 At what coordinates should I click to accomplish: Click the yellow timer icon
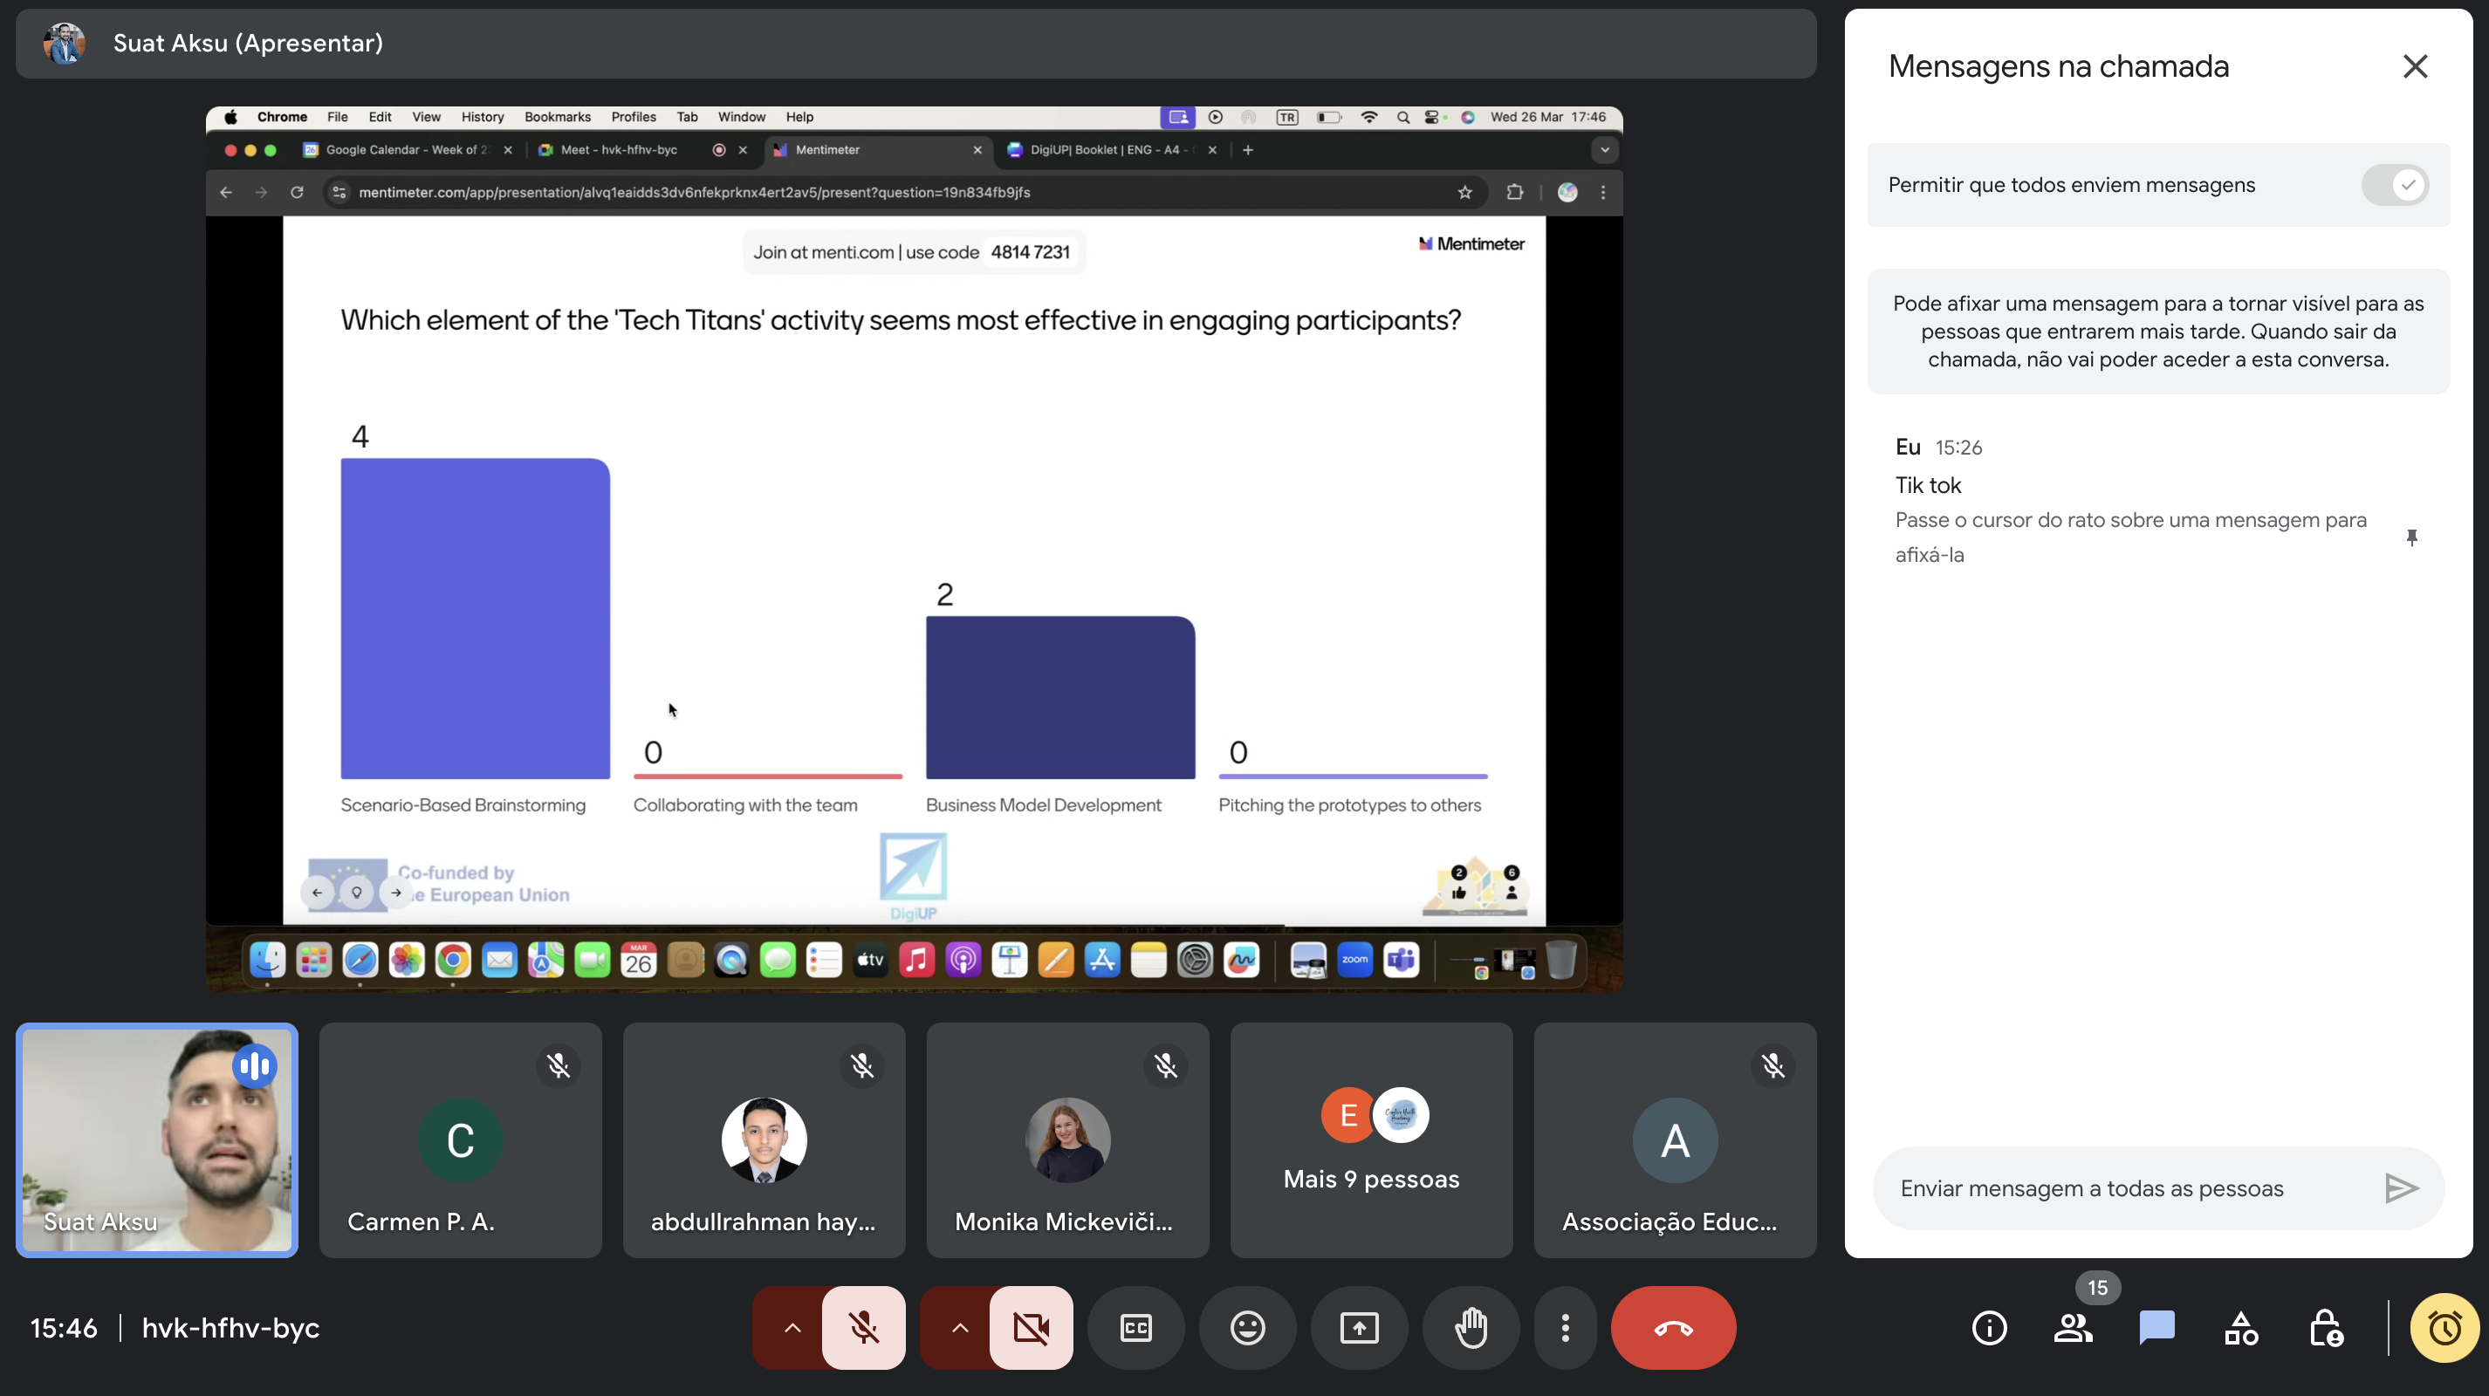pyautogui.click(x=2444, y=1327)
